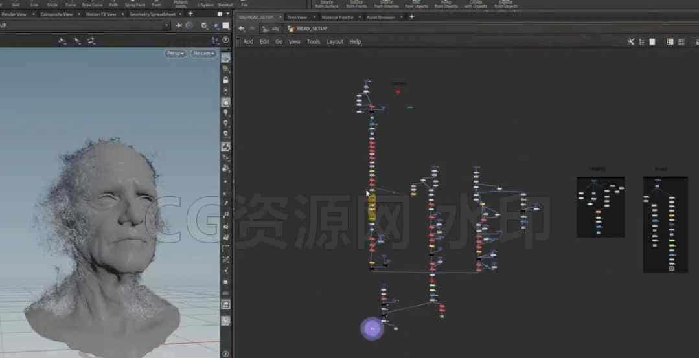The height and width of the screenshot is (358, 699).
Task: Click the round icon at bottom of side toolbar
Action: (x=225, y=354)
